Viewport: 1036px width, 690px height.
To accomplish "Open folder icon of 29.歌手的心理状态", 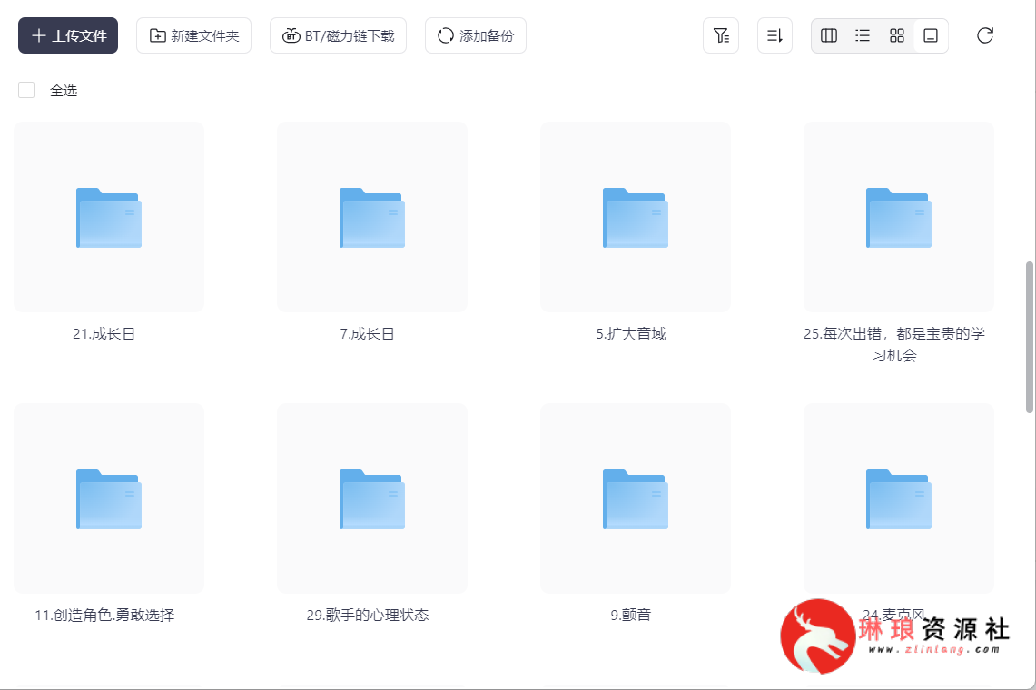I will 372,499.
